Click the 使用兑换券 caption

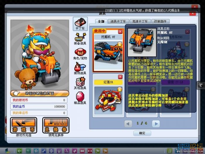(x=56, y=135)
